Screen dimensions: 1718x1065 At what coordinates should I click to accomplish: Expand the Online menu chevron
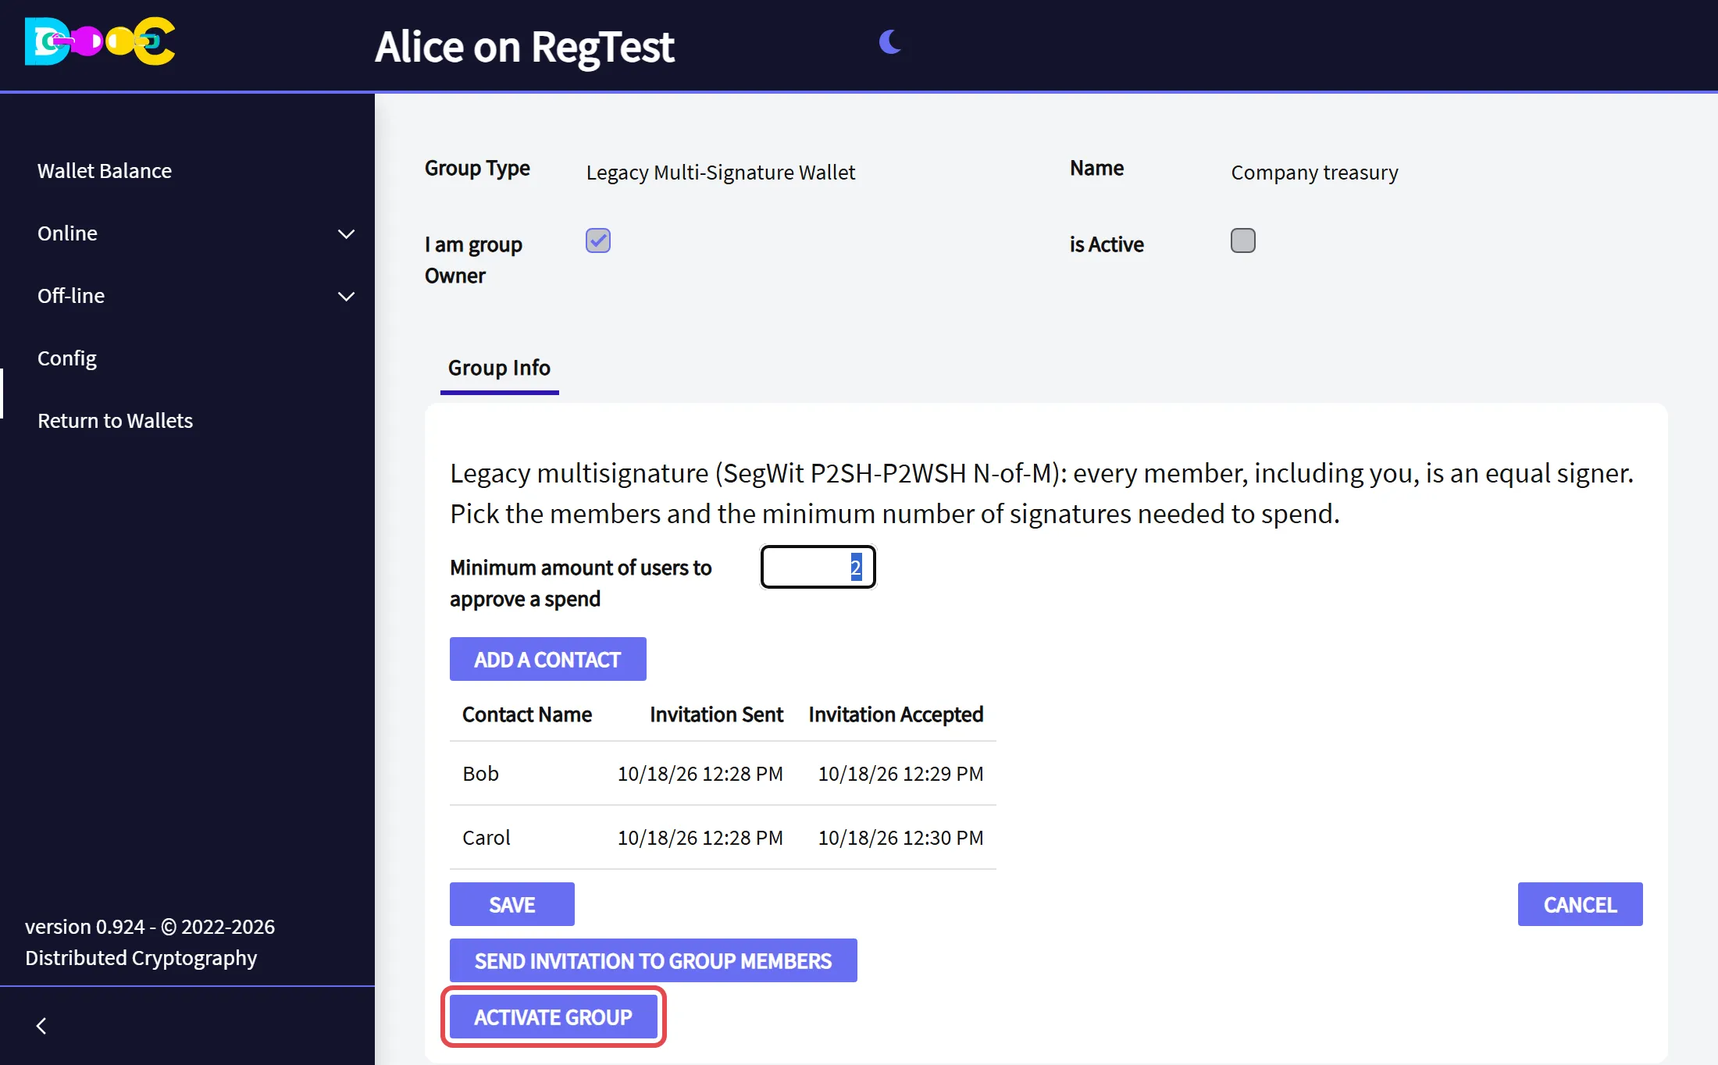click(346, 233)
